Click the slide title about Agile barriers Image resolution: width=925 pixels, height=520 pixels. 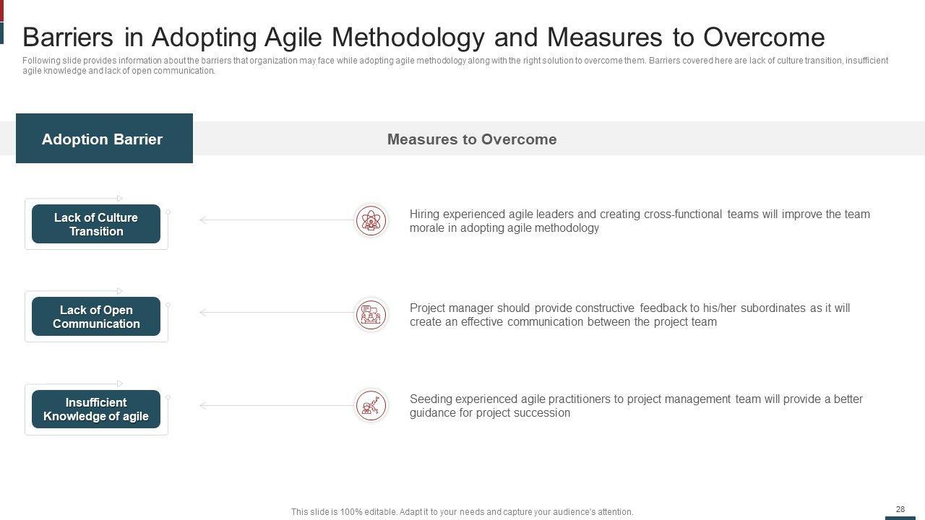tap(423, 37)
